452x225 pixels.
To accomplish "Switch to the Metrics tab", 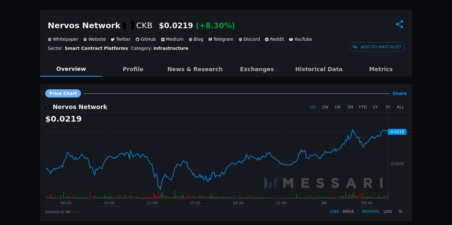I will (x=381, y=69).
